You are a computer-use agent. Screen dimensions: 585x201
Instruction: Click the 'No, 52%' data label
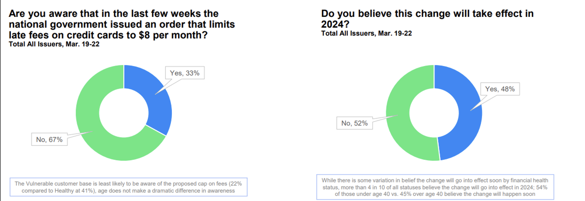coord(354,123)
